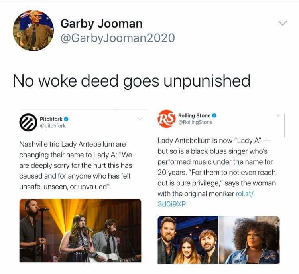This screenshot has height=274, width=299.
Task: Go to the @GarbyJooman2020 handle
Action: coord(118,38)
